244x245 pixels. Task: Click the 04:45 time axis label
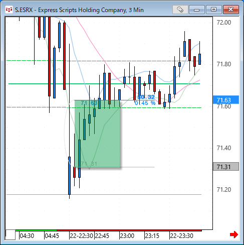pyautogui.click(x=52, y=236)
